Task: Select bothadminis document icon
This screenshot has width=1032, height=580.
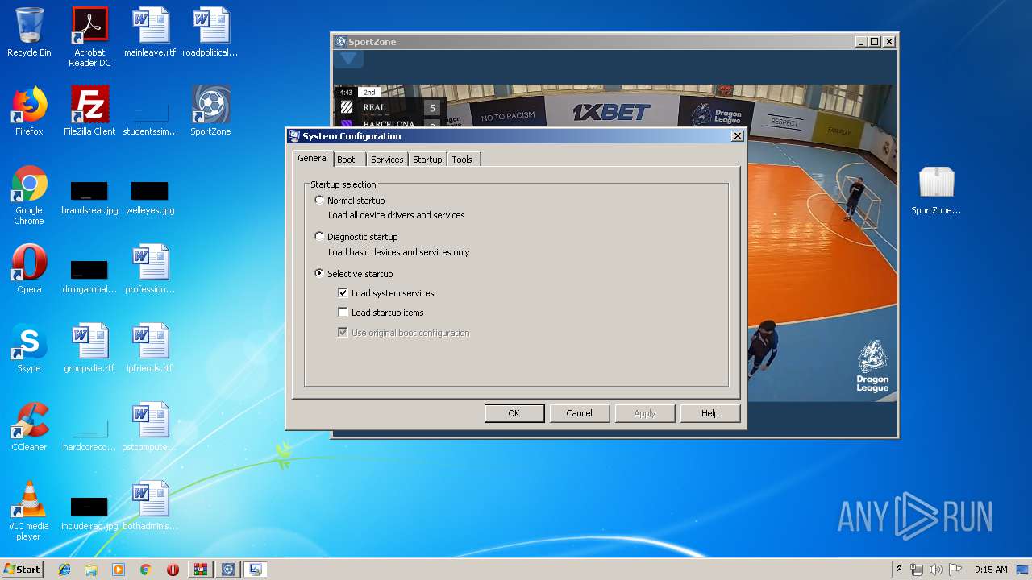Action: pos(150,506)
